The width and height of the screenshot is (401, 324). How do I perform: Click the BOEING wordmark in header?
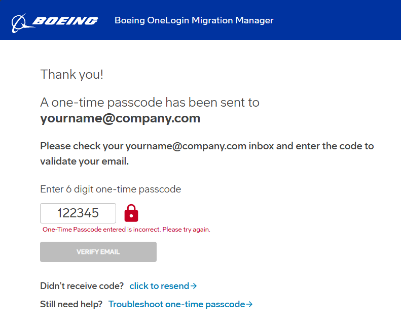65,21
